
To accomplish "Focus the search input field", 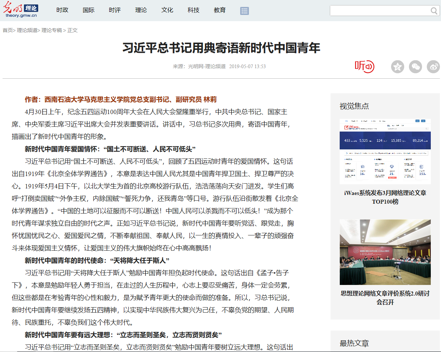I will click(x=379, y=11).
